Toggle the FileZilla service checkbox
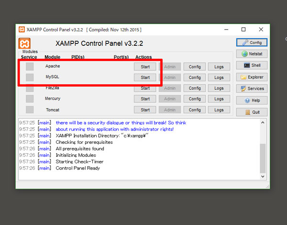Viewport: 287px width, 225px height. pyautogui.click(x=30, y=88)
